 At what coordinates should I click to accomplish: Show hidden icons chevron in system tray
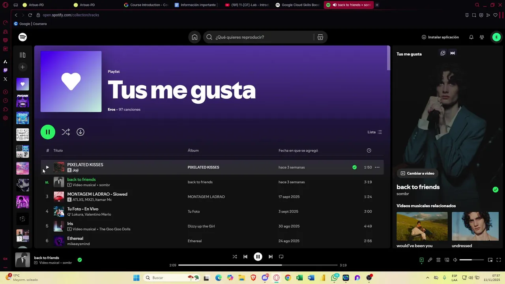coord(427,278)
